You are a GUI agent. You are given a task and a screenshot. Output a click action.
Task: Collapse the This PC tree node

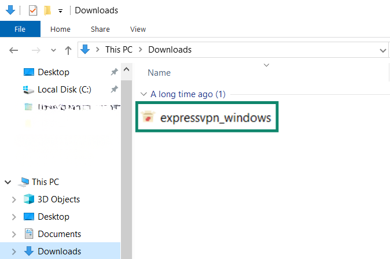pos(8,182)
